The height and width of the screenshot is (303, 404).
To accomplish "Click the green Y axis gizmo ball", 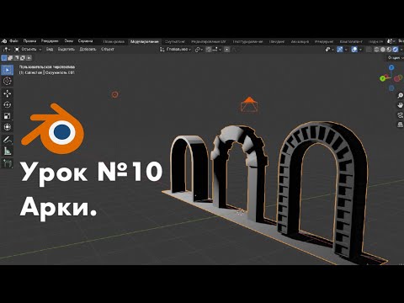I will pyautogui.click(x=382, y=78).
